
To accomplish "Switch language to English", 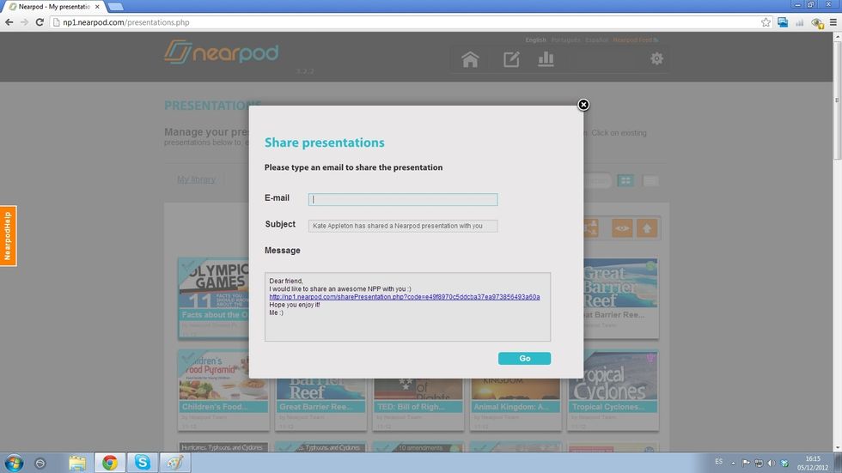I will (535, 40).
